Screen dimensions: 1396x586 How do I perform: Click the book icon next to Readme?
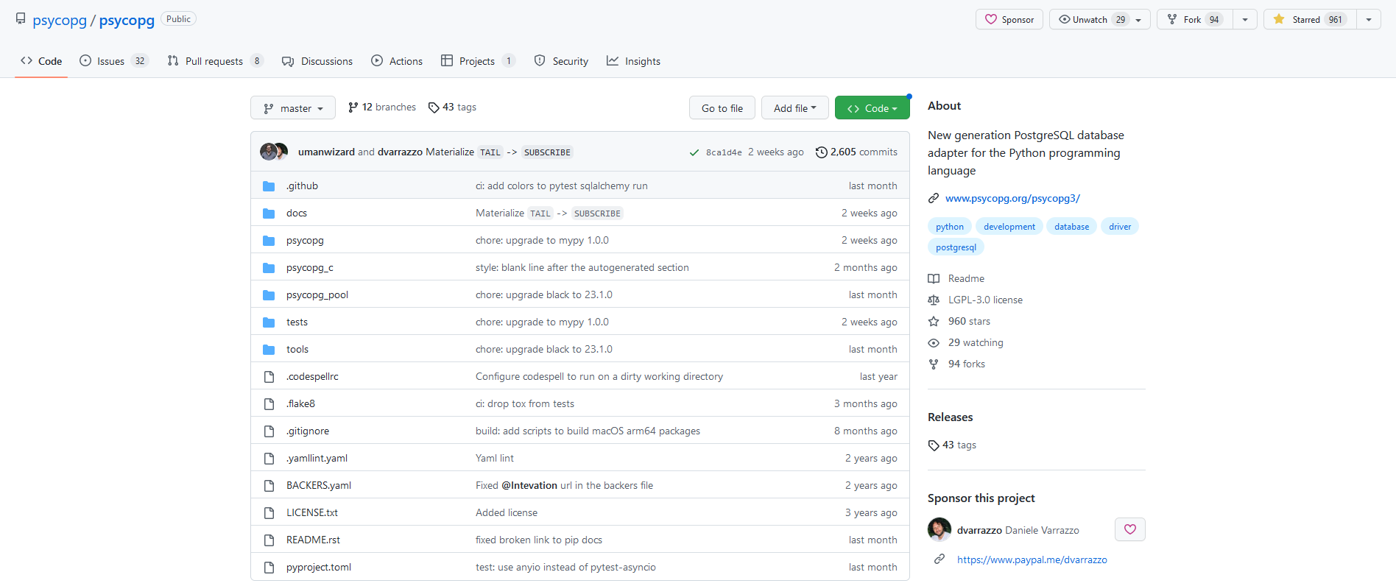click(934, 278)
